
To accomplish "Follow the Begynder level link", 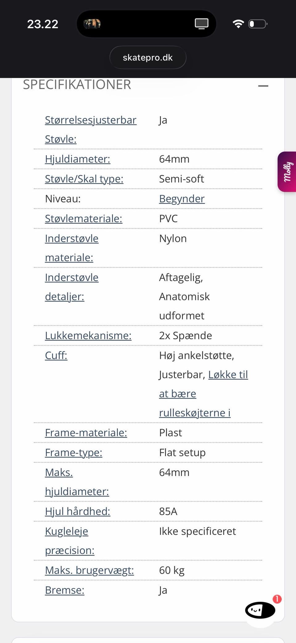I will (x=182, y=199).
